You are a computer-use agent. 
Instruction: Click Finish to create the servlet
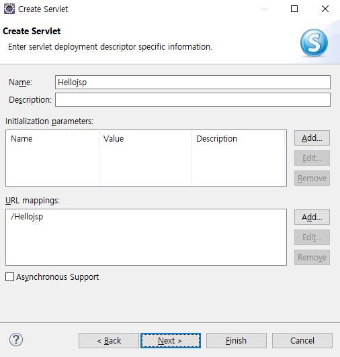click(x=237, y=341)
